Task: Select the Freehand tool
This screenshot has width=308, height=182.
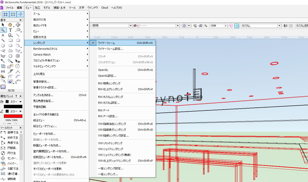Action: coord(3,51)
